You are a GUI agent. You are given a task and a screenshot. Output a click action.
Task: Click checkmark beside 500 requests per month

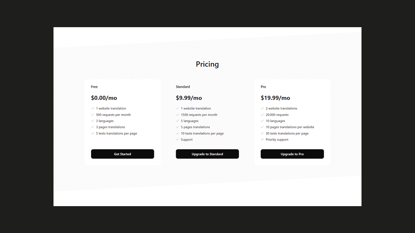[x=93, y=115]
